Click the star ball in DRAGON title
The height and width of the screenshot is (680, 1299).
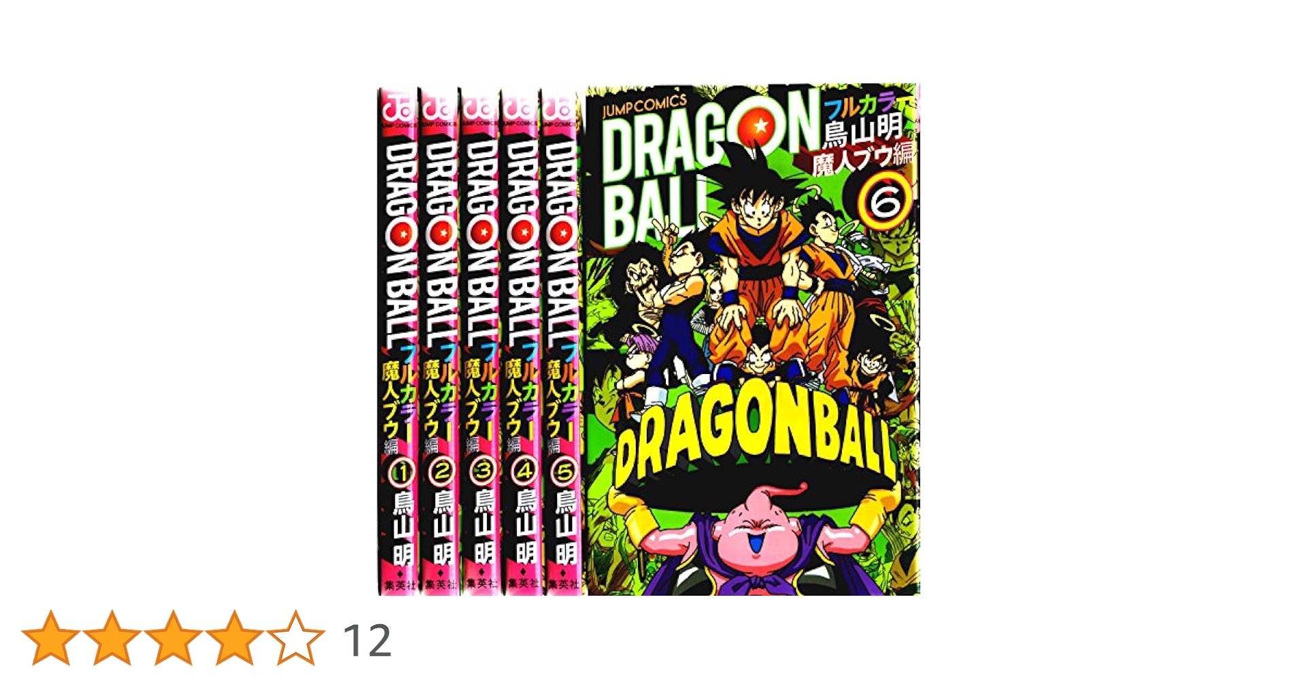pyautogui.click(x=760, y=126)
